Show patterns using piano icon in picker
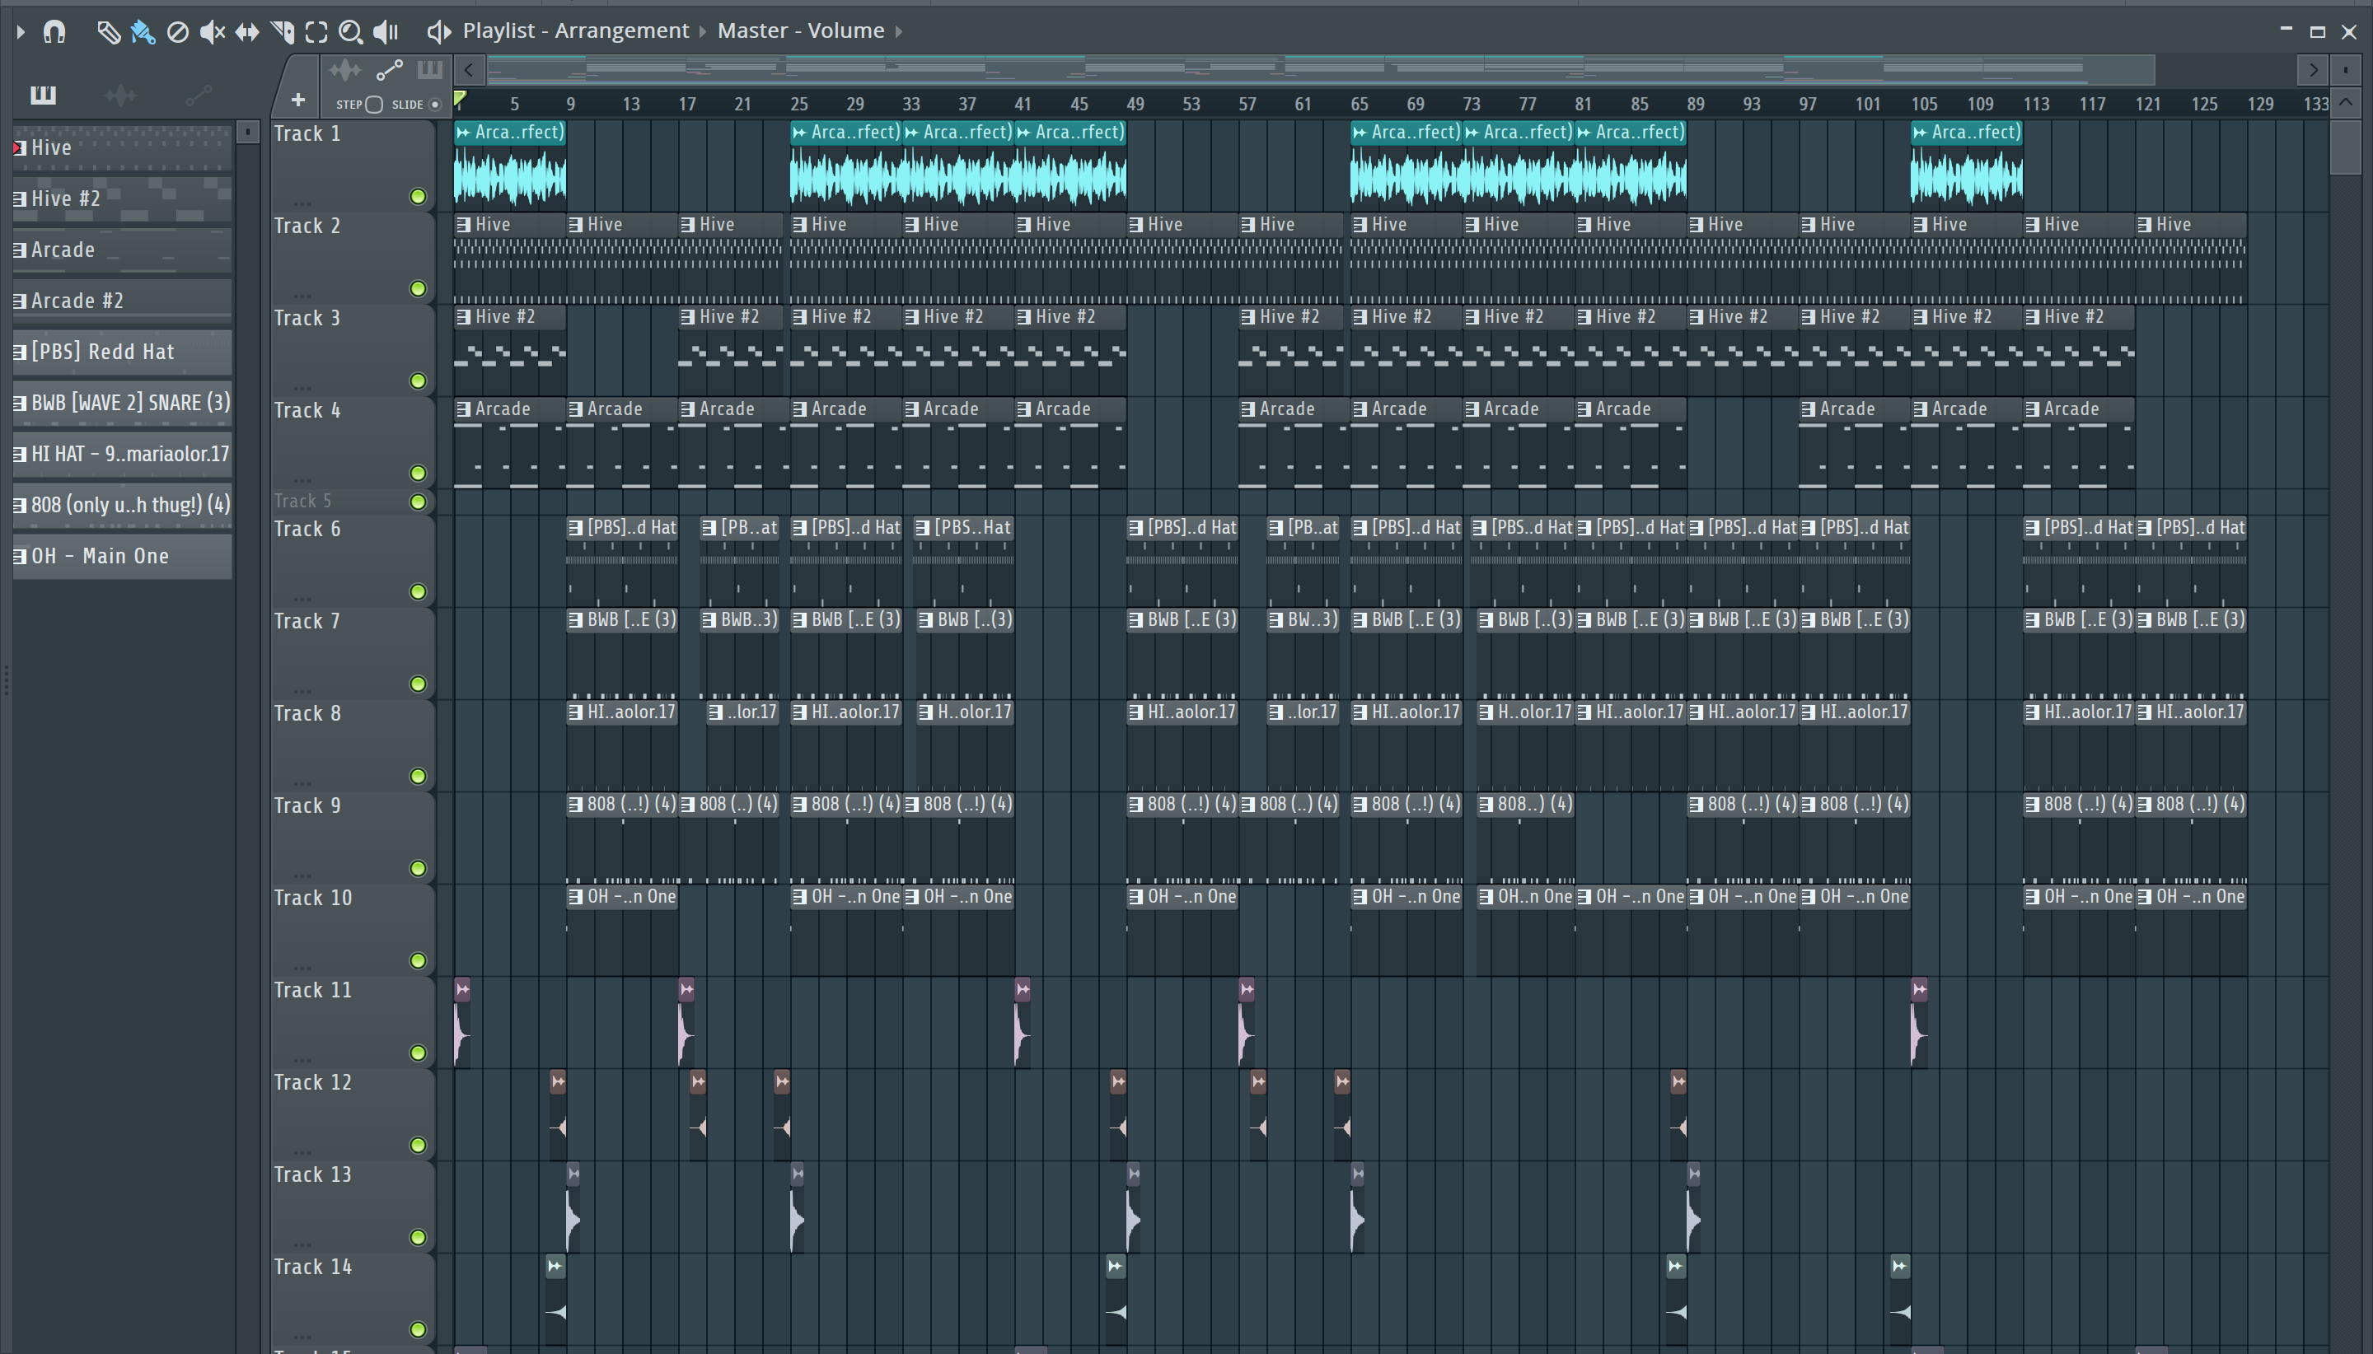The width and height of the screenshot is (2373, 1354). click(43, 94)
